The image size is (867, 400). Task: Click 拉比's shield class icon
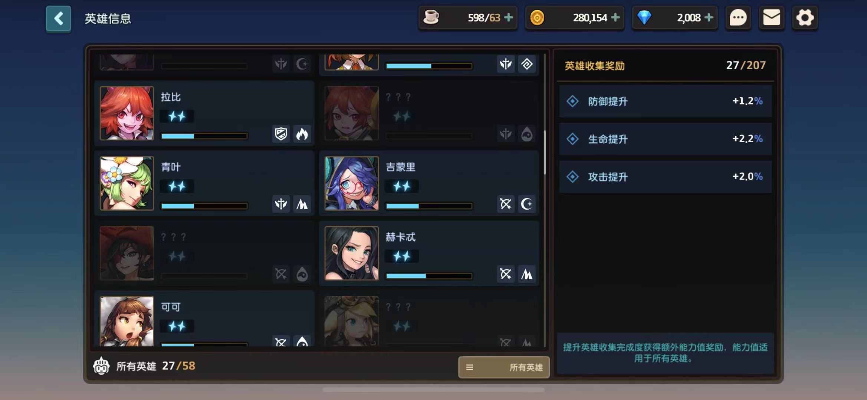pos(281,134)
